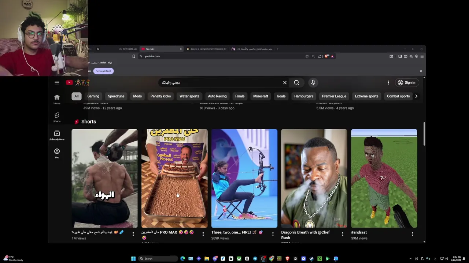Select the Gaming filter chip

93,96
